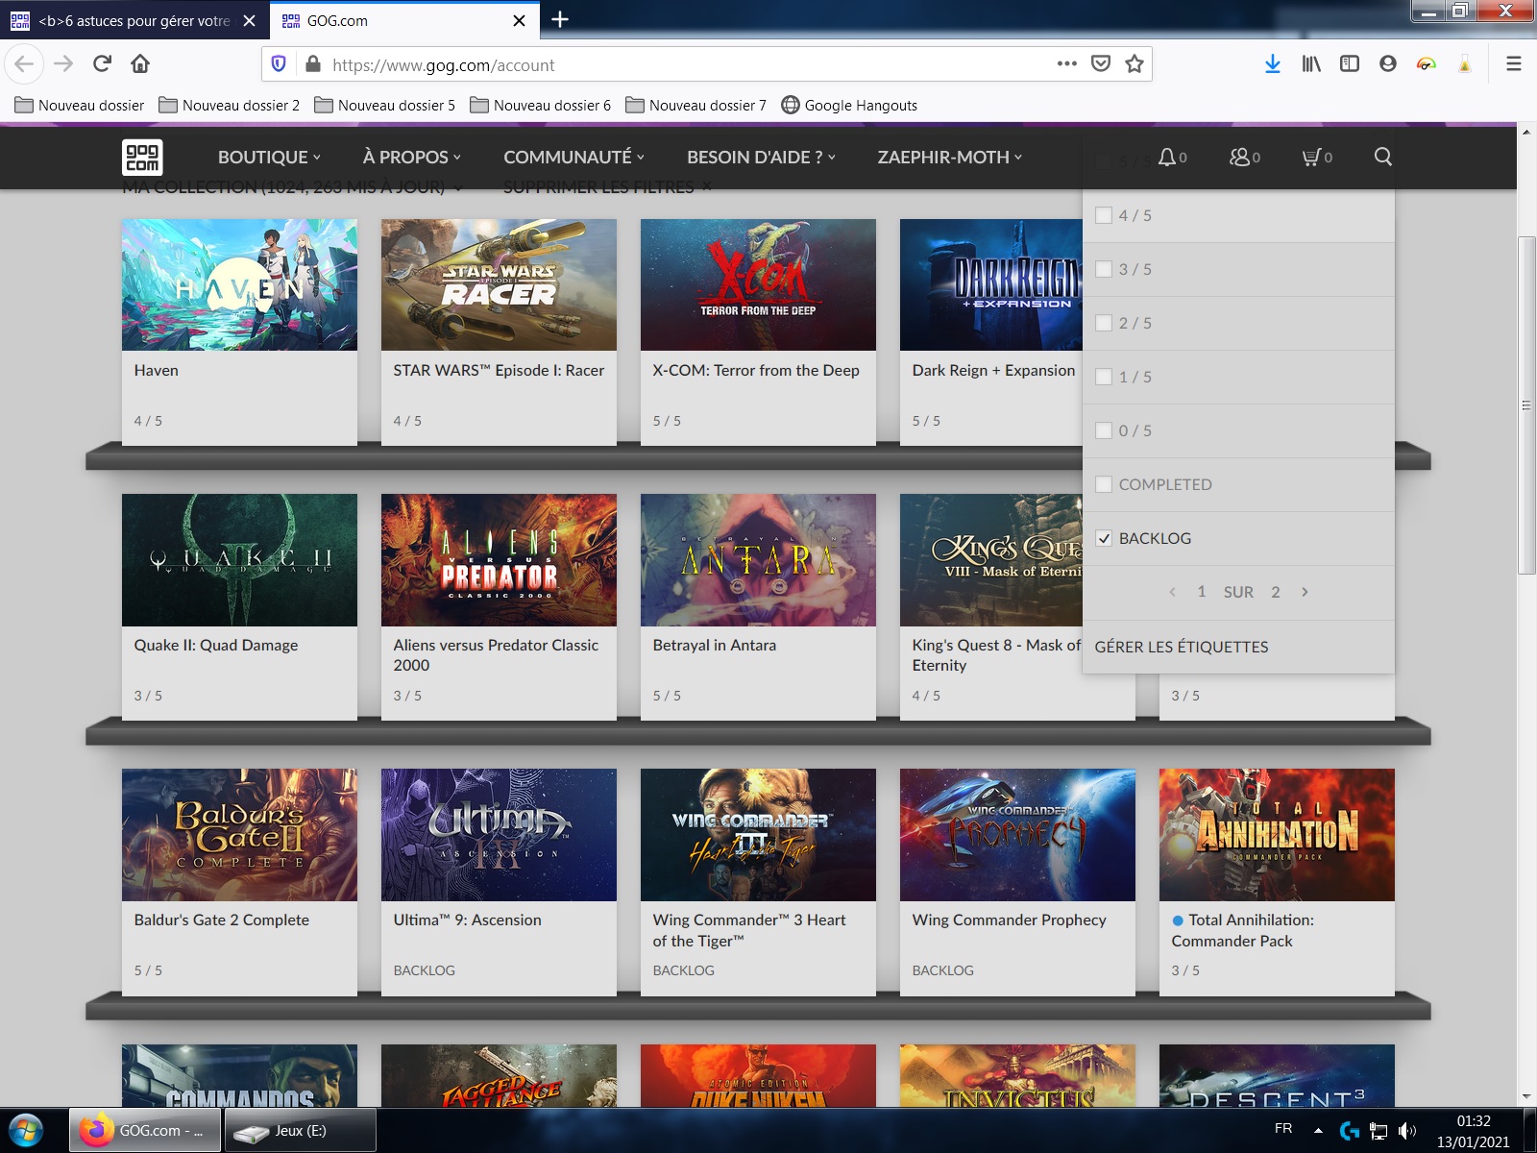This screenshot has height=1153, width=1537.
Task: Open Wing Commander Prophecy title
Action: pos(1010,920)
